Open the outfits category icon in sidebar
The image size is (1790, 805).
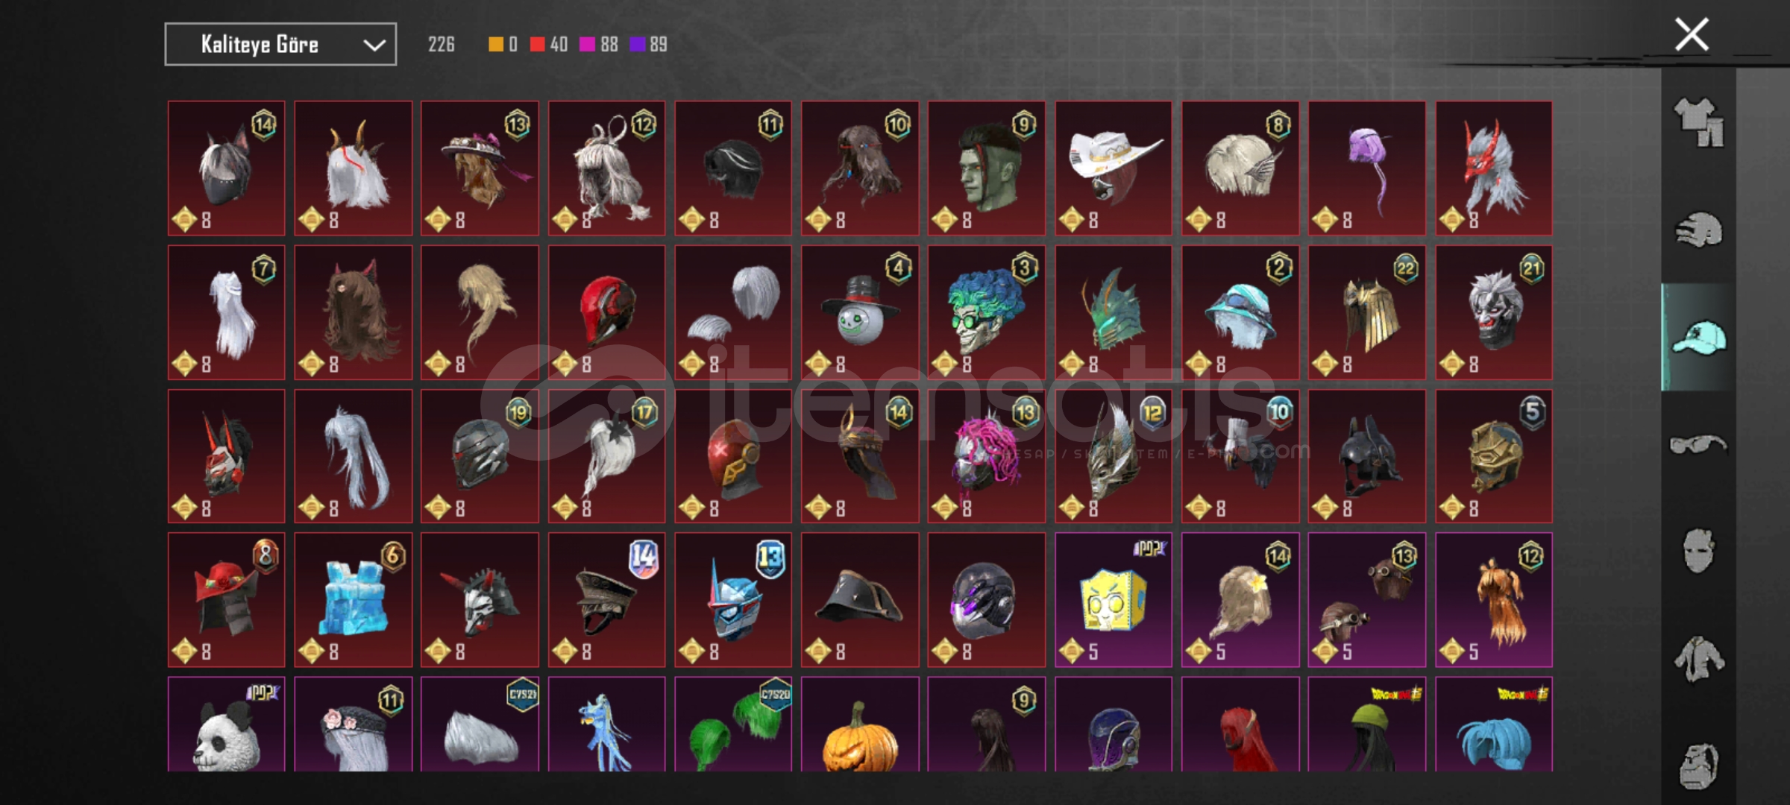(x=1699, y=122)
